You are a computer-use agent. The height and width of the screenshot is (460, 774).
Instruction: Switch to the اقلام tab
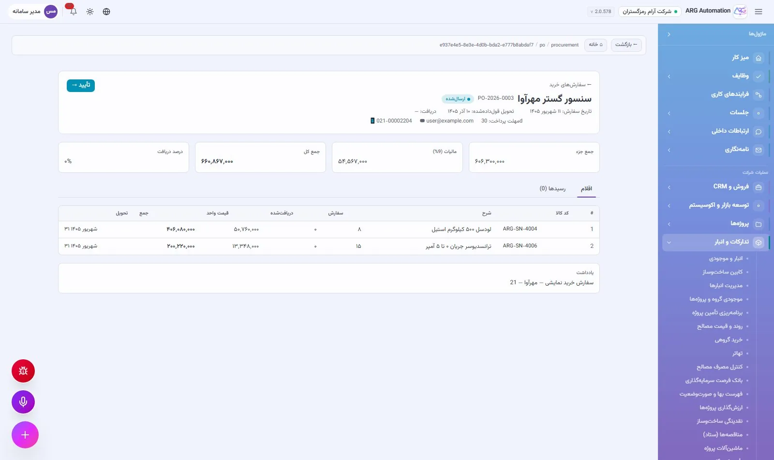587,188
